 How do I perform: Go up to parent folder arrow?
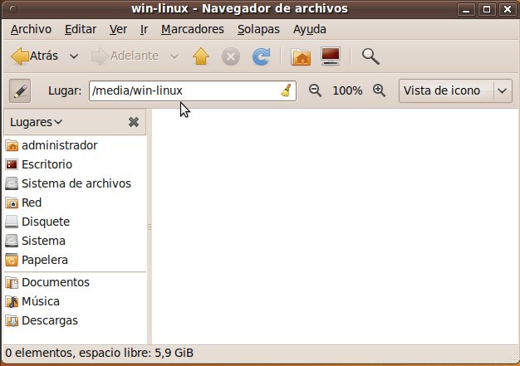click(201, 56)
